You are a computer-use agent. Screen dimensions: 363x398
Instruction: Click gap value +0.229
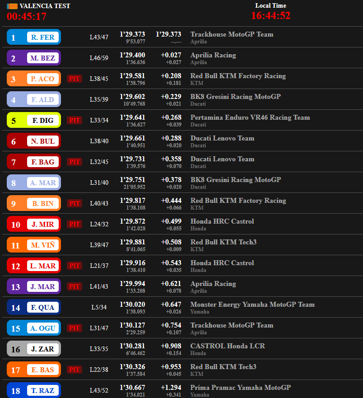click(171, 97)
